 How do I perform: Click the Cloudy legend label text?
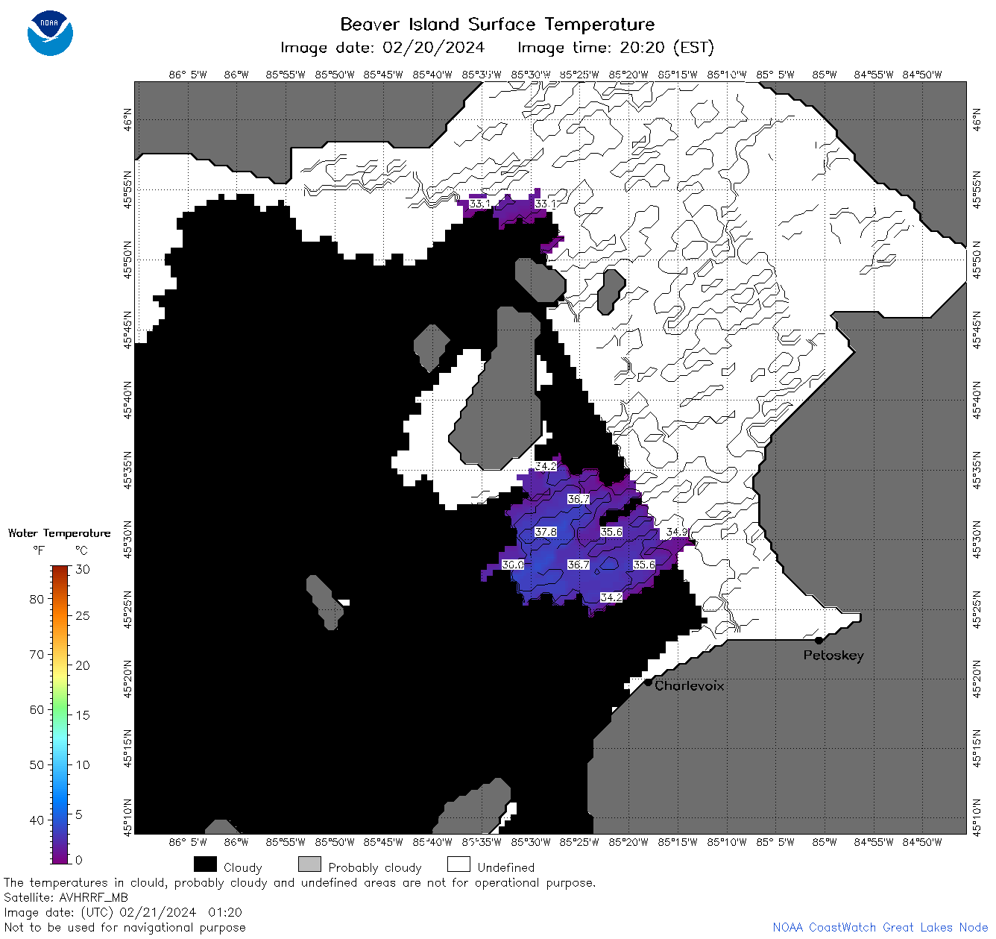click(243, 867)
